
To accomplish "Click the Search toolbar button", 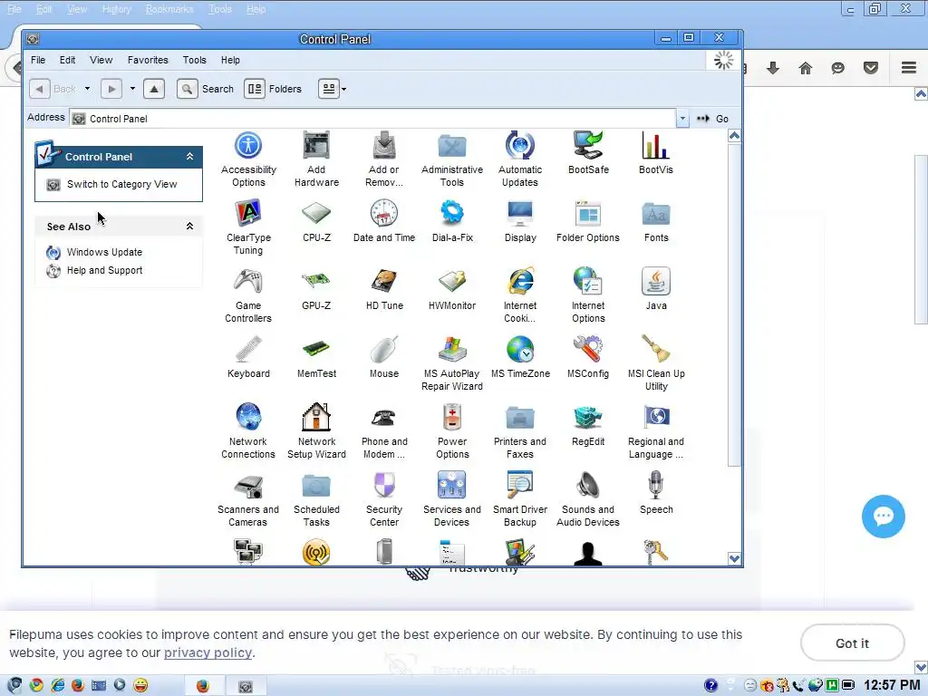I will 206,89.
